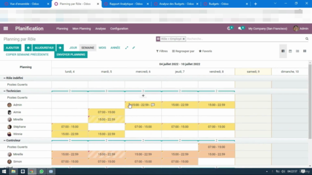This screenshot has width=312, height=175.
Task: Open WhatsApp from the taskbar
Action: (41, 172)
